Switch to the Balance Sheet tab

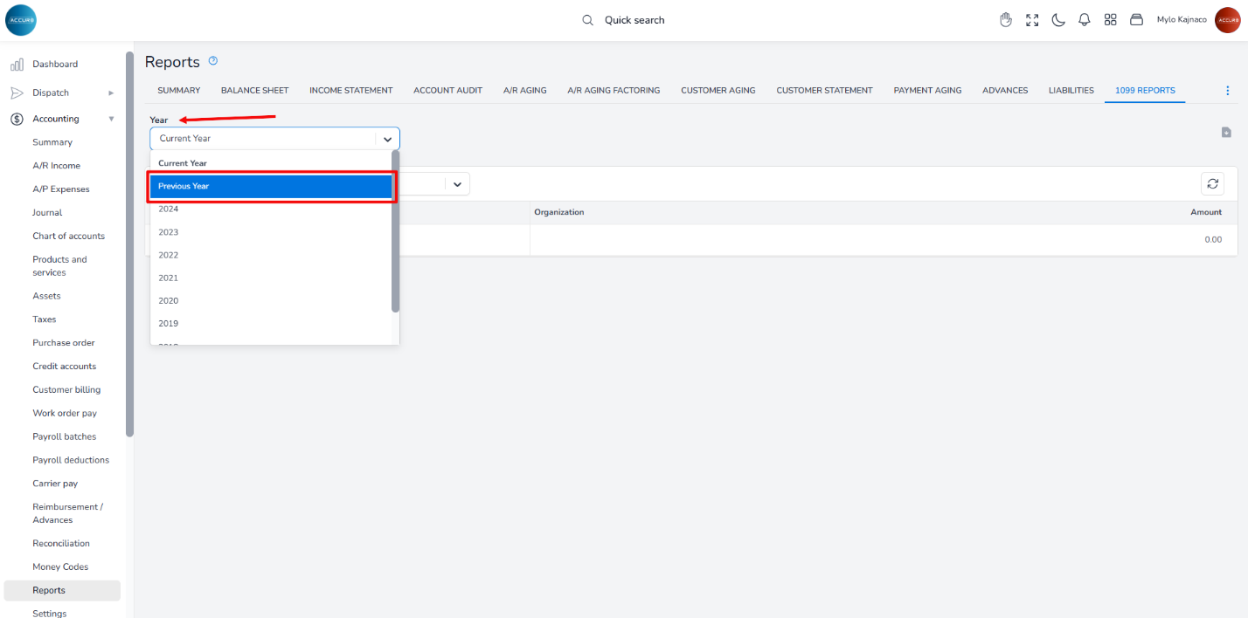pos(254,91)
